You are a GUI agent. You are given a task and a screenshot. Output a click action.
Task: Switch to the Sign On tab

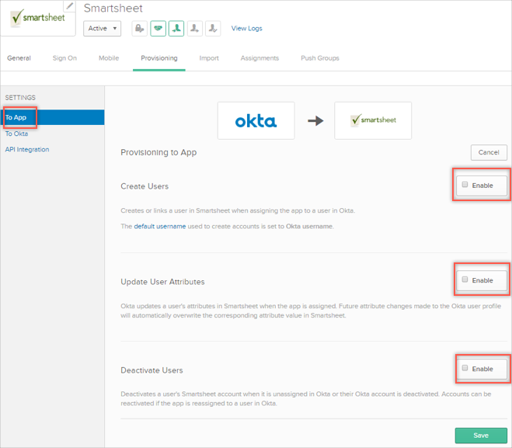click(64, 58)
